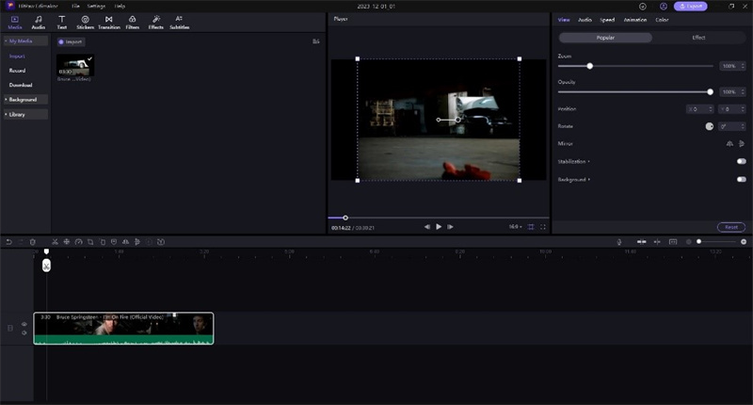Click the Export button
Image resolution: width=753 pixels, height=405 pixels.
pos(690,7)
